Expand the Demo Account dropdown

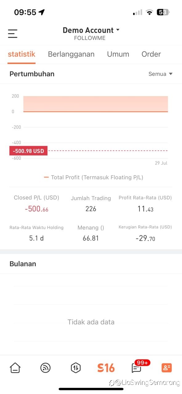click(x=91, y=30)
